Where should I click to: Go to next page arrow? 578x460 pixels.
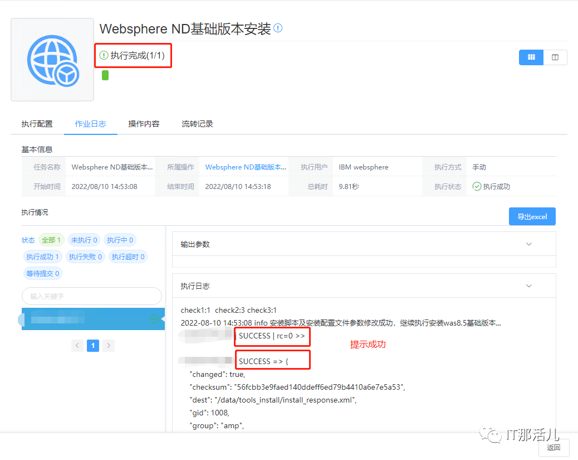(x=109, y=346)
